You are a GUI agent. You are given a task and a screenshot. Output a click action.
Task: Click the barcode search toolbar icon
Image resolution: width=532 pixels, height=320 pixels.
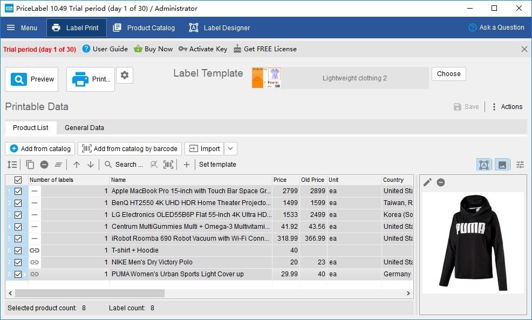(x=168, y=165)
